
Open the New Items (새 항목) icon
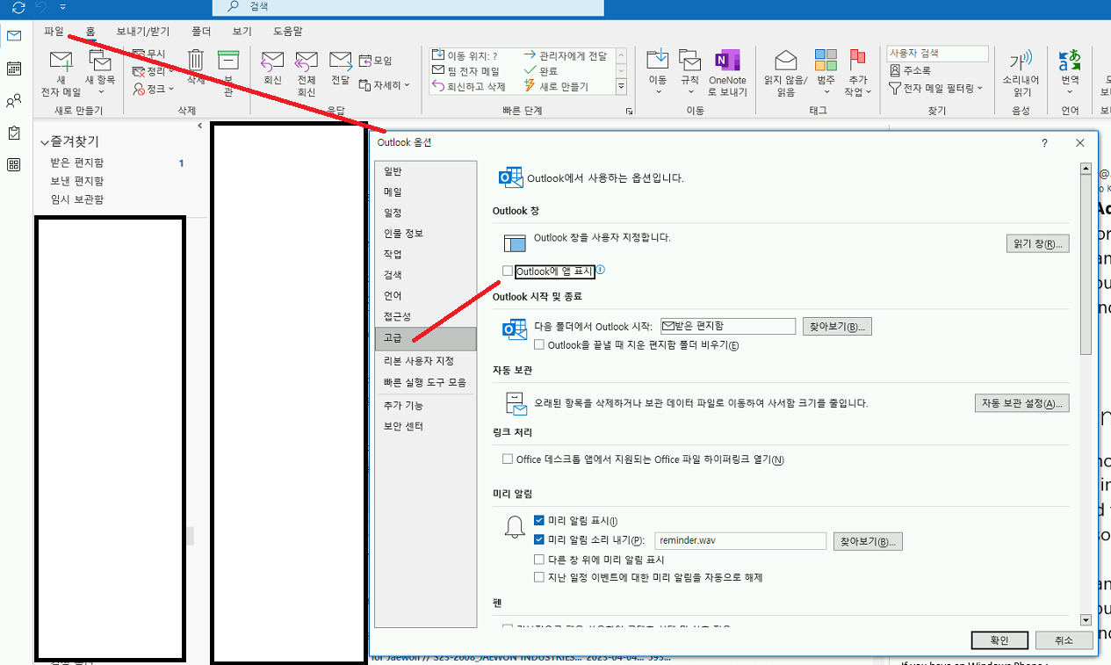(100, 62)
